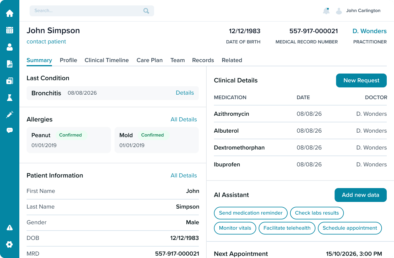Select Send medication reminder chip

(x=251, y=213)
